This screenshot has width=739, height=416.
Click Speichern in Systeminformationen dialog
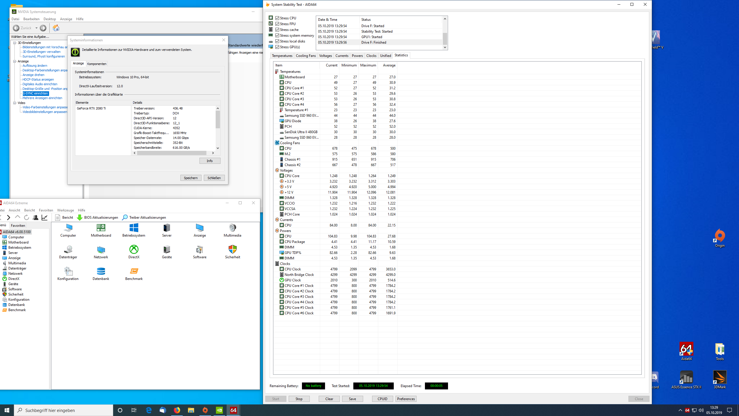(191, 178)
